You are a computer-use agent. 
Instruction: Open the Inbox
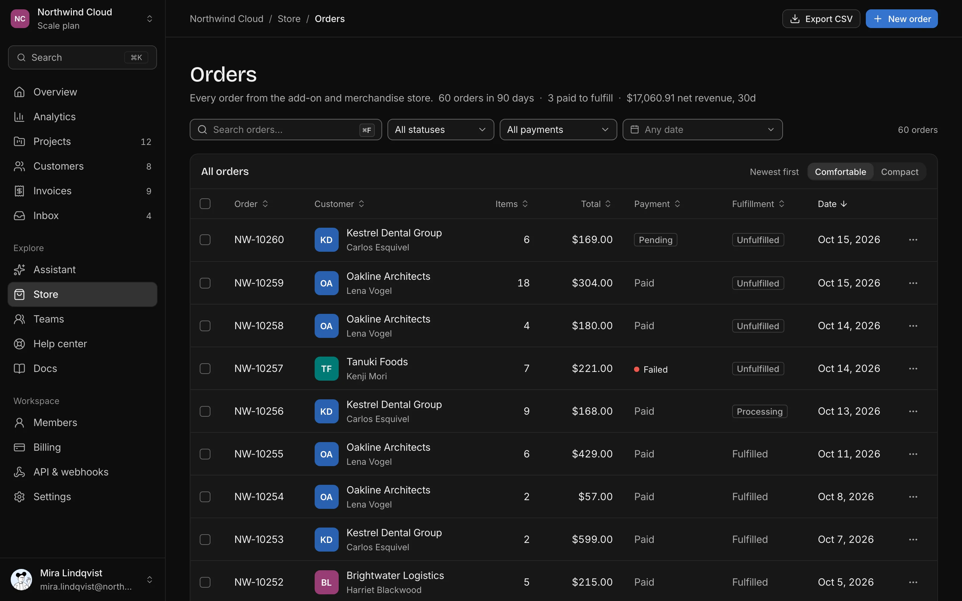click(x=82, y=215)
